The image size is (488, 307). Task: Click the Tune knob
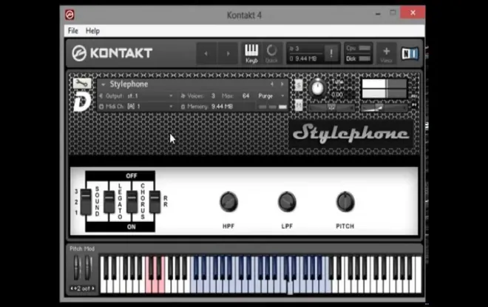pos(318,88)
